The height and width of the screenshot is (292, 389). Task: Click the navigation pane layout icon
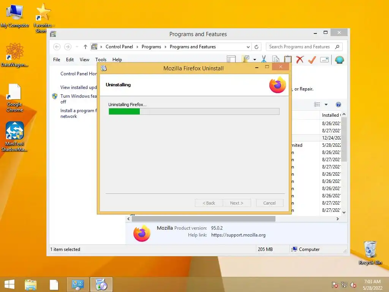pyautogui.click(x=231, y=59)
